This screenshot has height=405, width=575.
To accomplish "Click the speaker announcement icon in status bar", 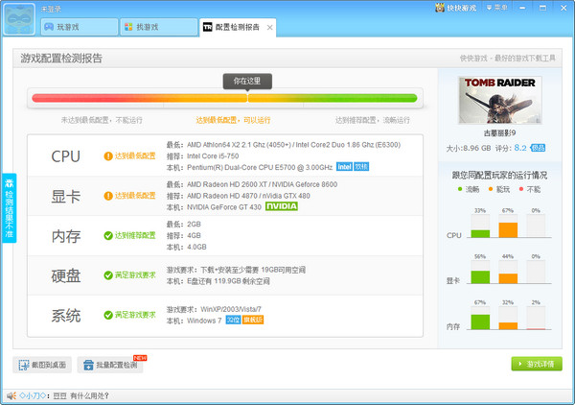I will pyautogui.click(x=11, y=395).
